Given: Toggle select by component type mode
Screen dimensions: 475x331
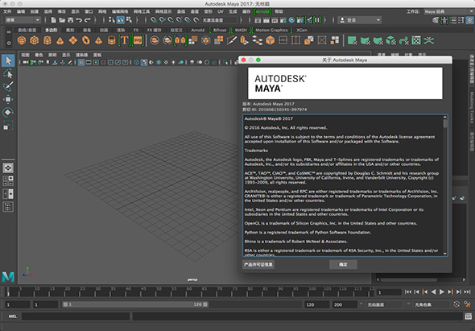Looking at the screenshot, I should coord(129,20).
